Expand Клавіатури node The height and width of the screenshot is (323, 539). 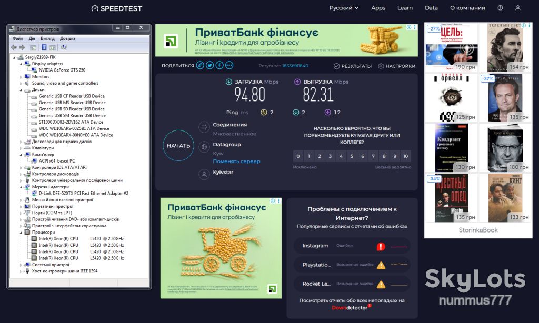pos(21,148)
